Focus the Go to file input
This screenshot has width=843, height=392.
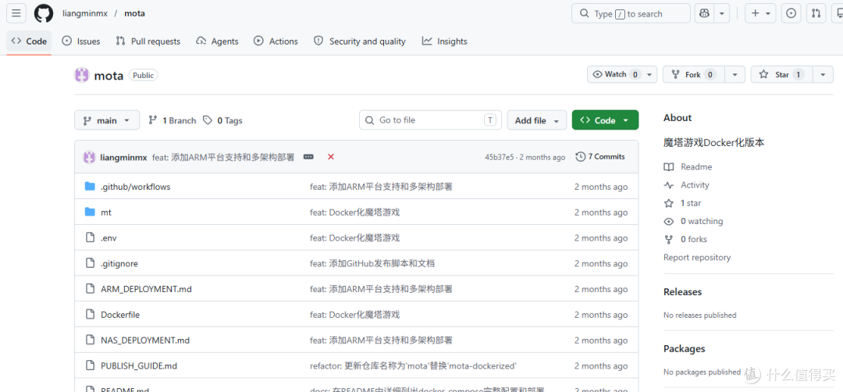[430, 120]
